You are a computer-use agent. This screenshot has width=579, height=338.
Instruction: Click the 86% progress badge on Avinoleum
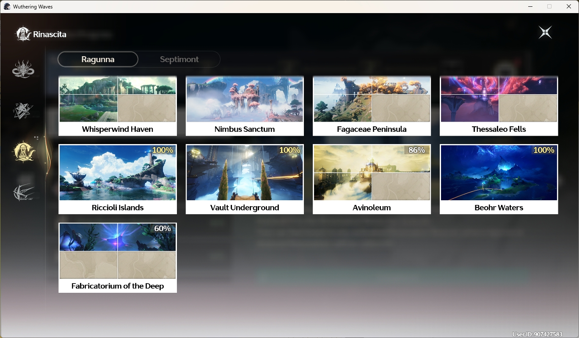[x=416, y=150]
